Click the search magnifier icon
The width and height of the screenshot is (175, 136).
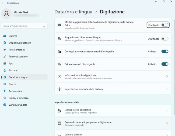[44, 26]
